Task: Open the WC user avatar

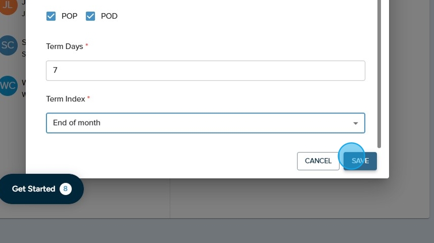Action: click(x=9, y=86)
